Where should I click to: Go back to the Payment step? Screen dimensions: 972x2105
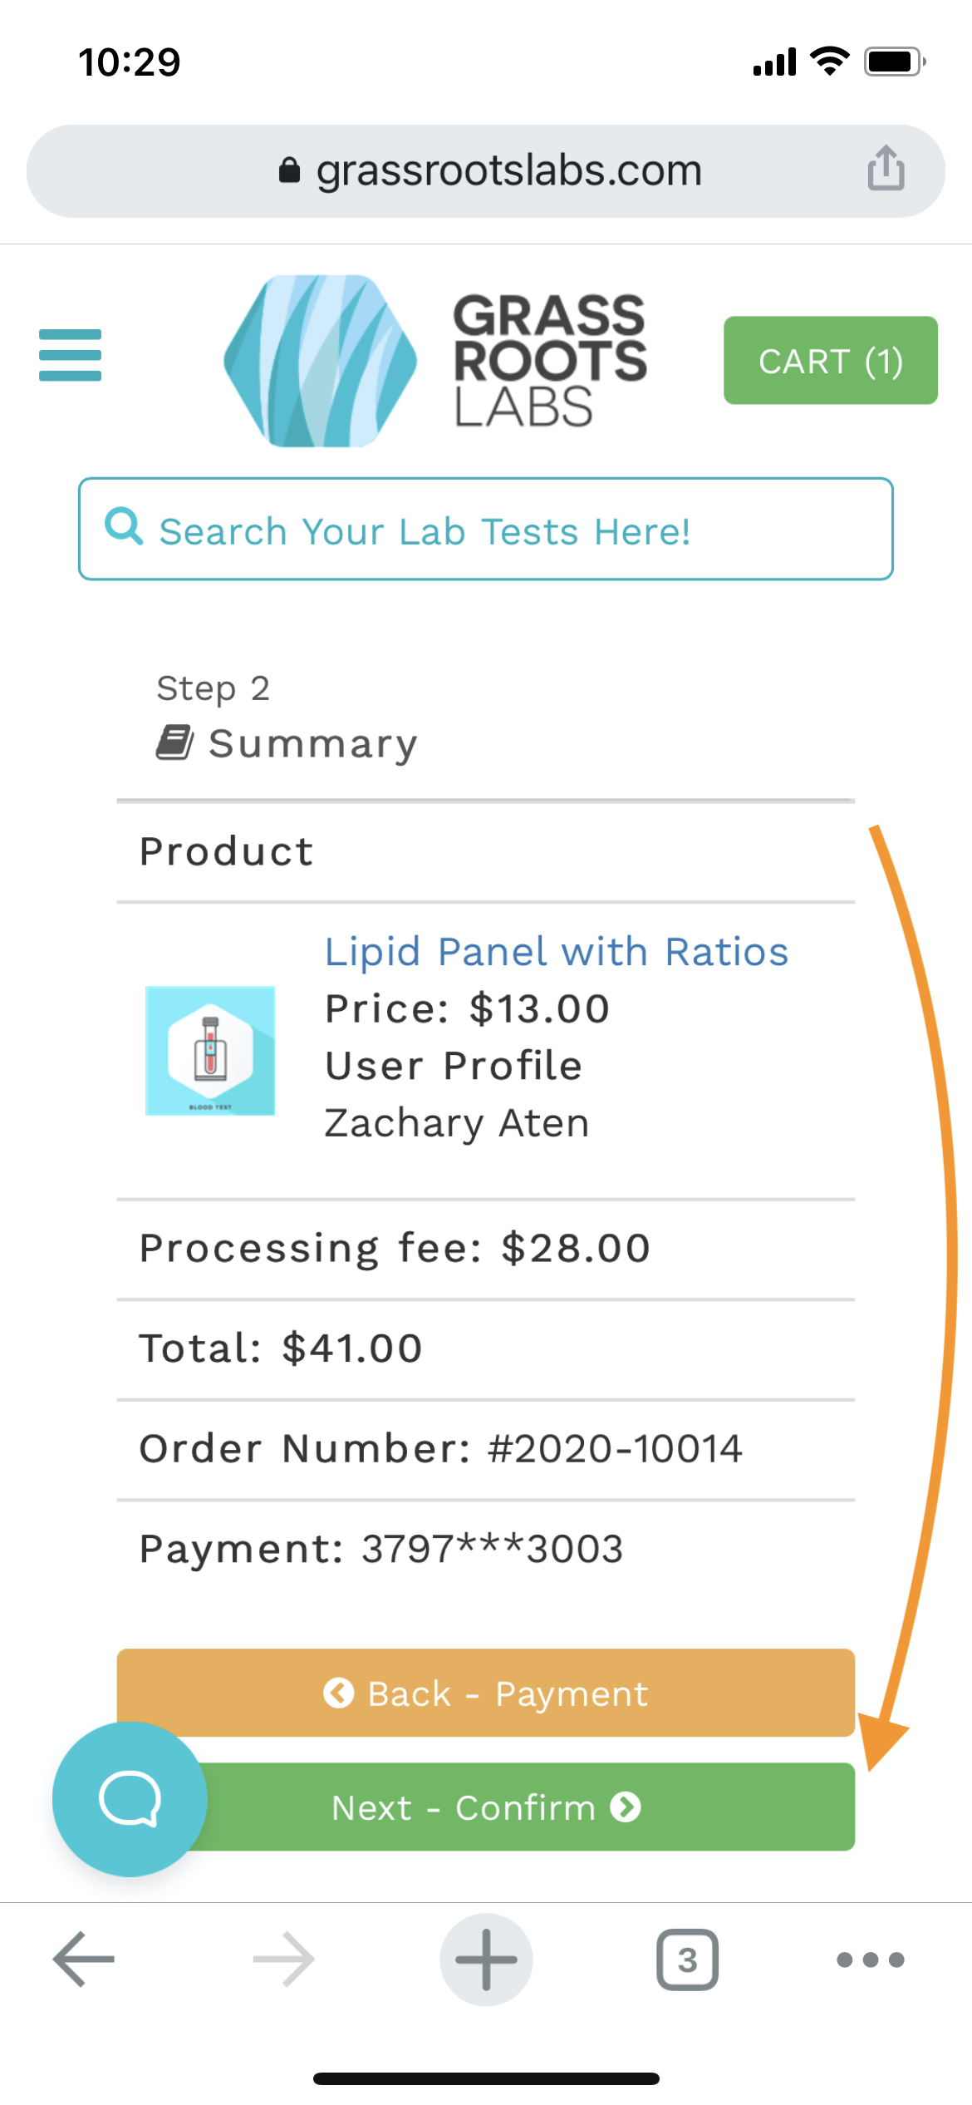(x=485, y=1693)
